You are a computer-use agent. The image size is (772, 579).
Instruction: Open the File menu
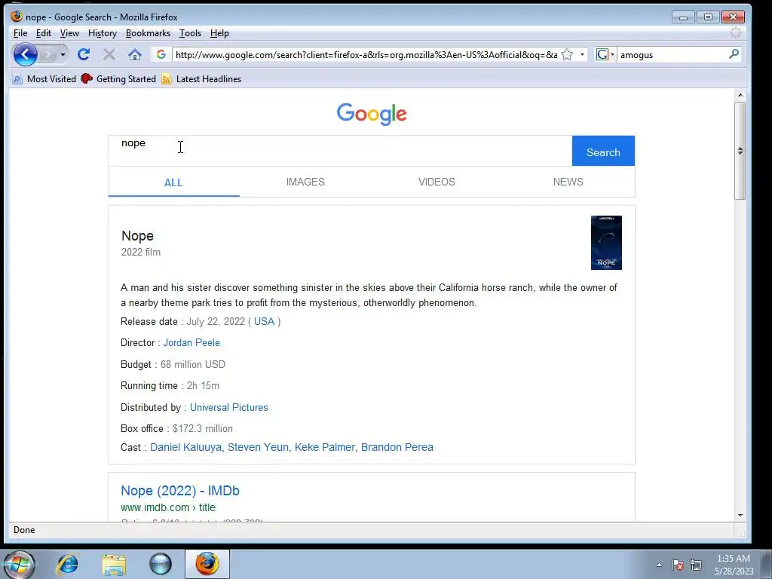tap(20, 33)
